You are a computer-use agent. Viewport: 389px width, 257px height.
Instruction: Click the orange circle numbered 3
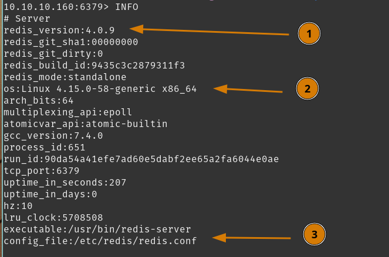314,234
